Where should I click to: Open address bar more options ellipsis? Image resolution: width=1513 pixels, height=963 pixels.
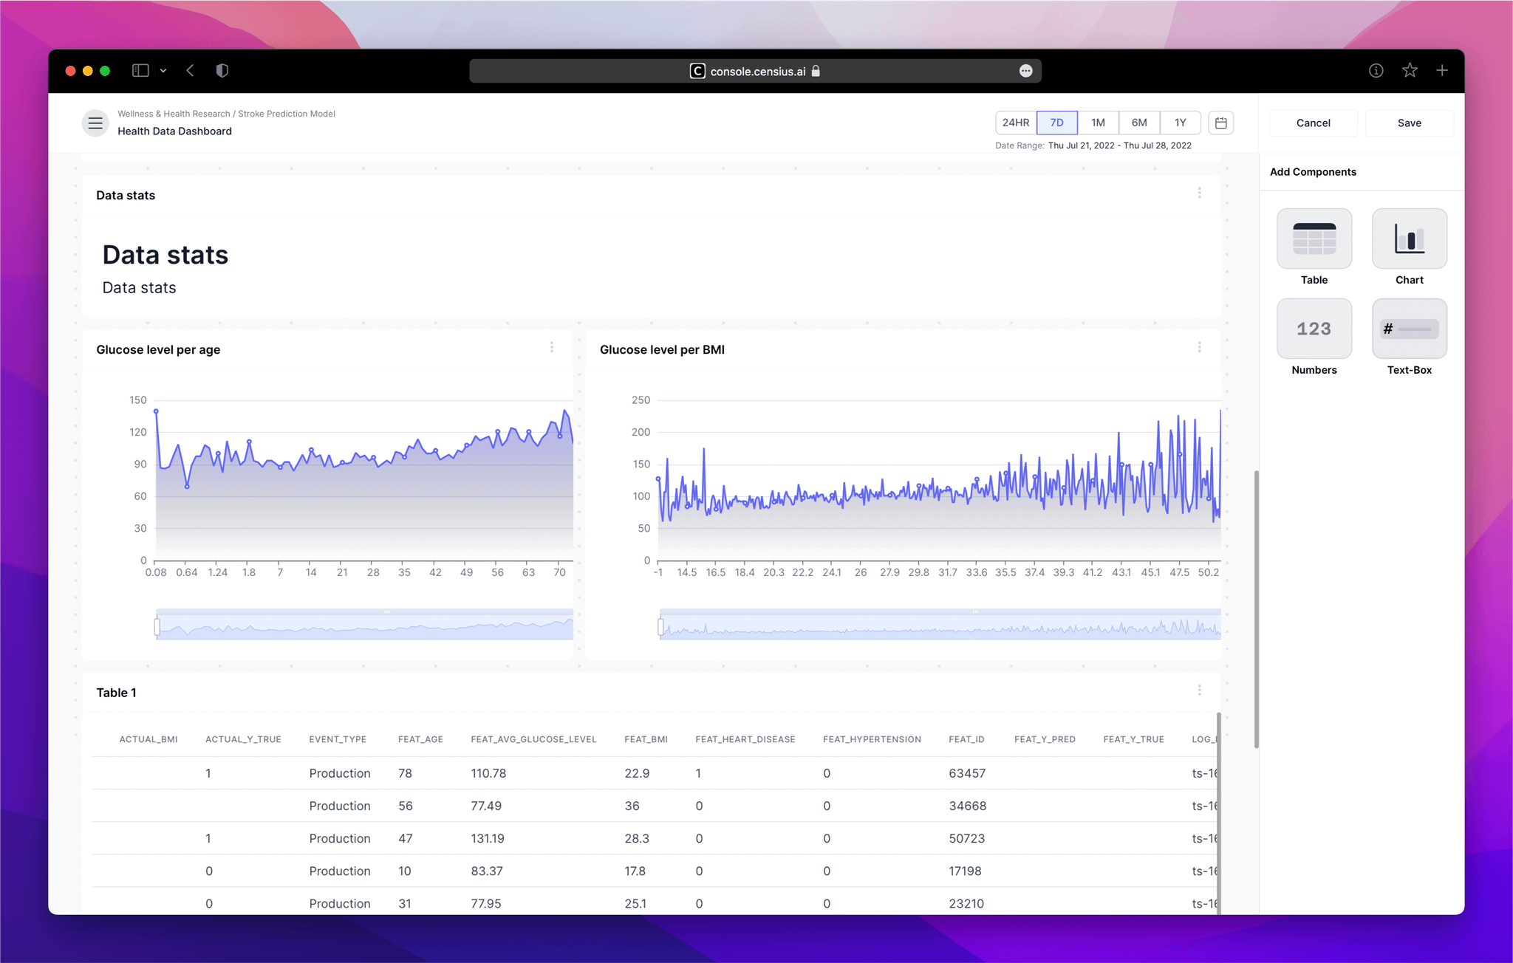[1025, 71]
